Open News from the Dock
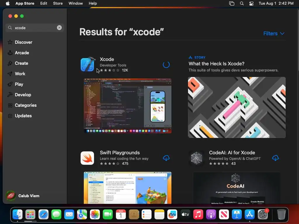Screen dimensions: 299x224 tap(224, 214)
